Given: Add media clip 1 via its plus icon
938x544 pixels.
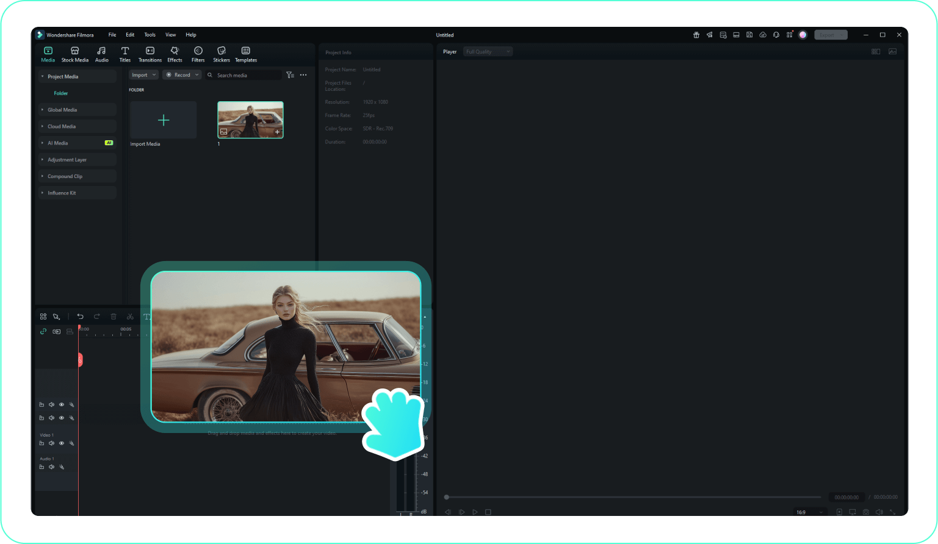Looking at the screenshot, I should (x=277, y=132).
